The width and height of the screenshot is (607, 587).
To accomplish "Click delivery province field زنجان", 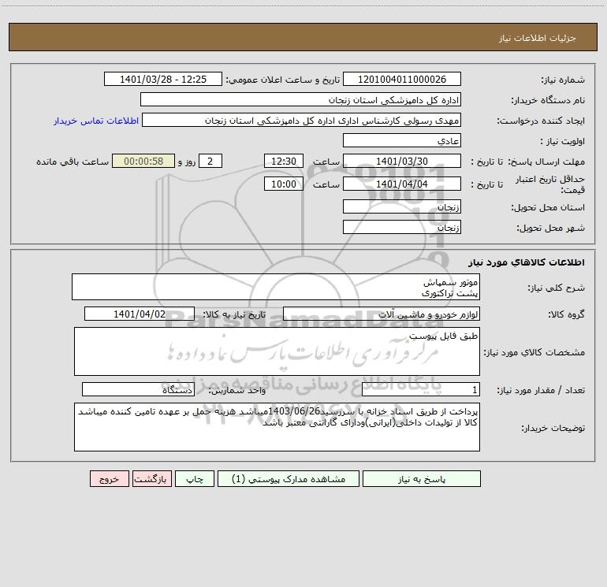I will click(402, 206).
